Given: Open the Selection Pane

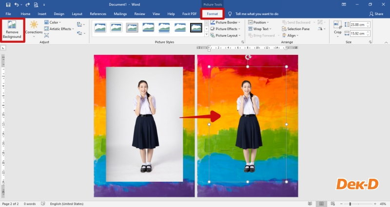Looking at the screenshot, I should click(298, 29).
